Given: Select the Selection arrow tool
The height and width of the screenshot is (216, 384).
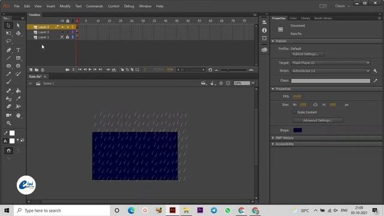Looking at the screenshot, I should [8, 25].
